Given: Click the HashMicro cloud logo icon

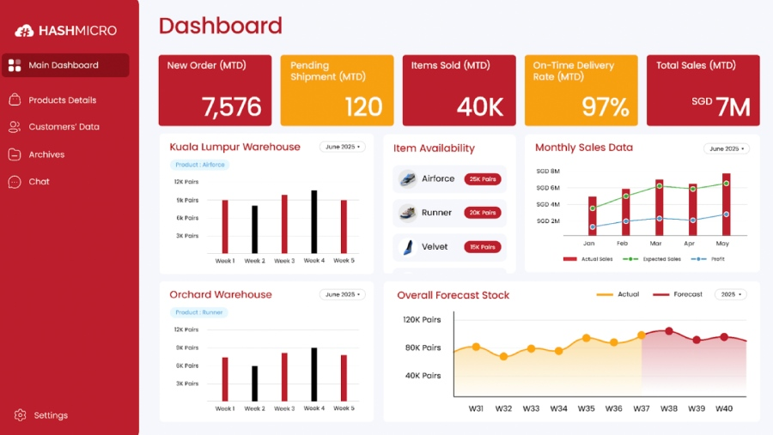Looking at the screenshot, I should (x=24, y=31).
